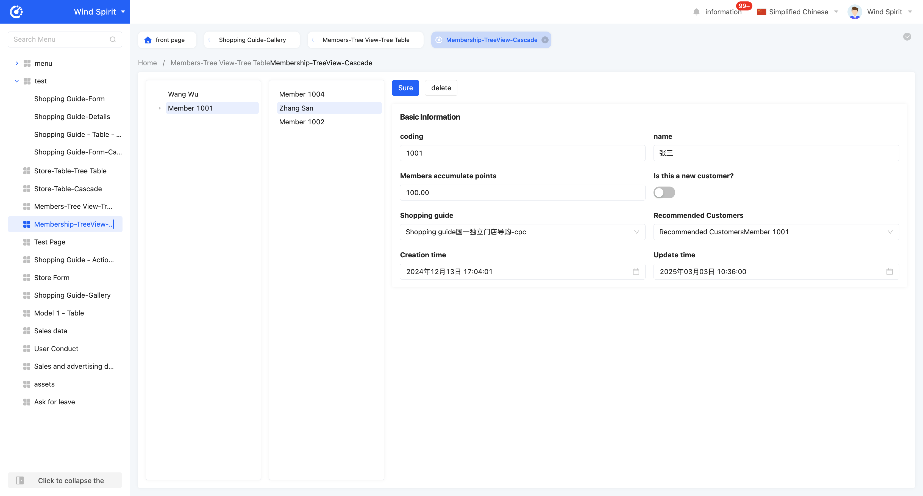923x496 pixels.
Task: Open Update time calendar icon
Action: coord(889,272)
